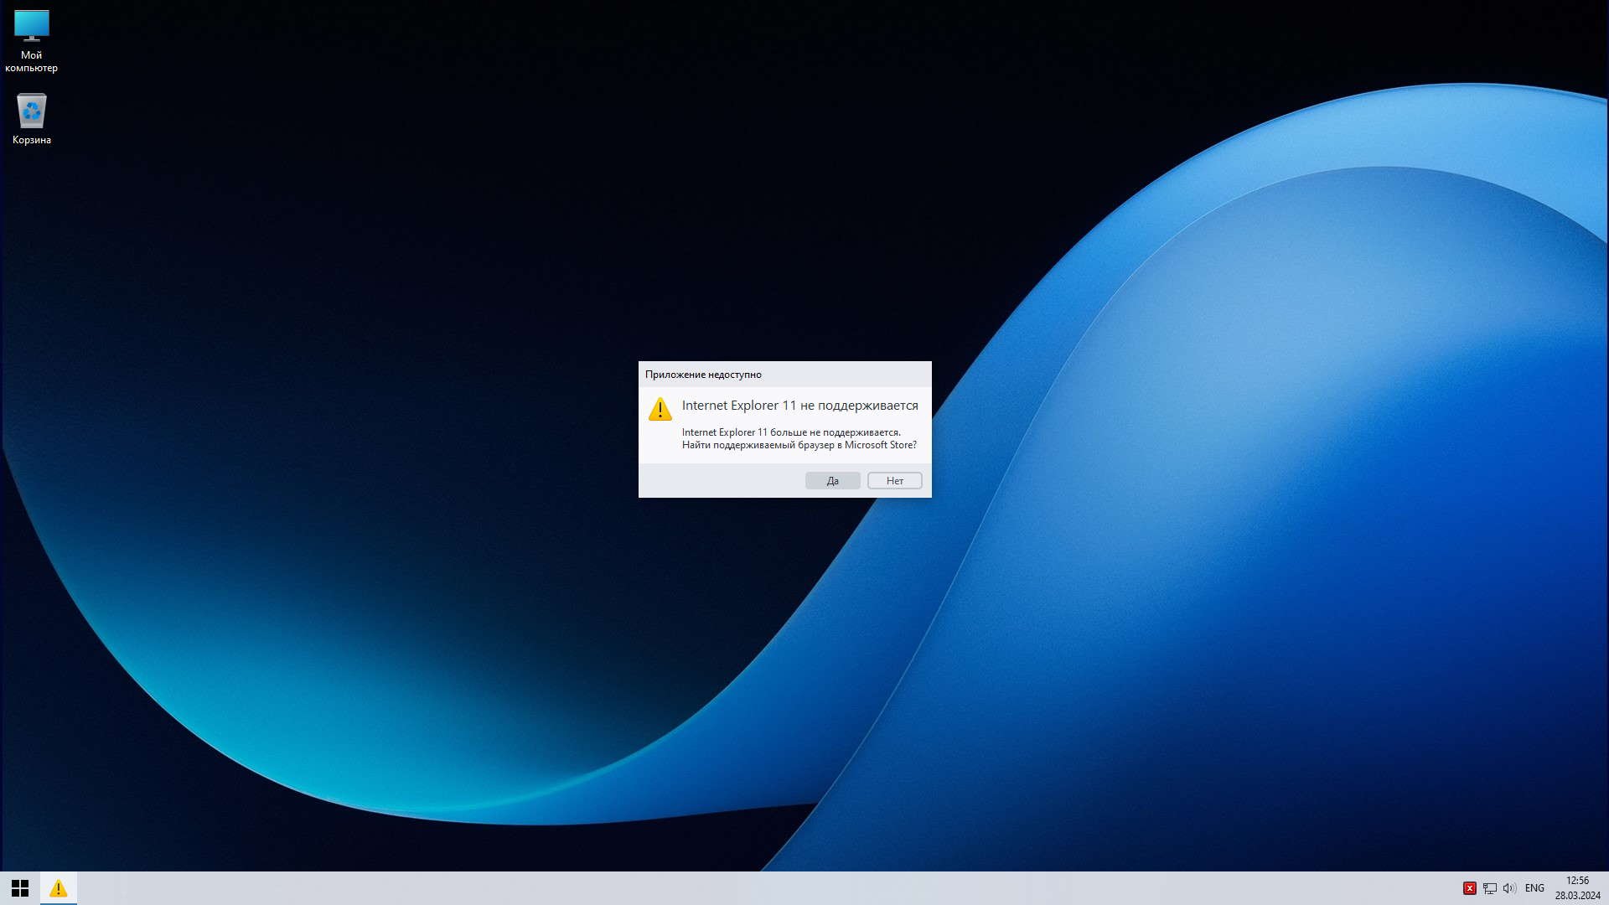Click the yellow warning triangle in dialog
Viewport: 1609px width, 905px height.
(660, 409)
